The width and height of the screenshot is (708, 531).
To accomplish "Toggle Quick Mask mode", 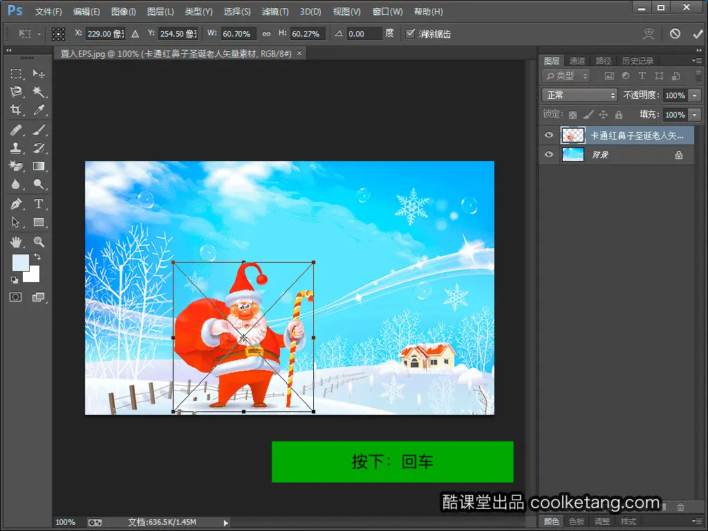I will click(x=16, y=297).
